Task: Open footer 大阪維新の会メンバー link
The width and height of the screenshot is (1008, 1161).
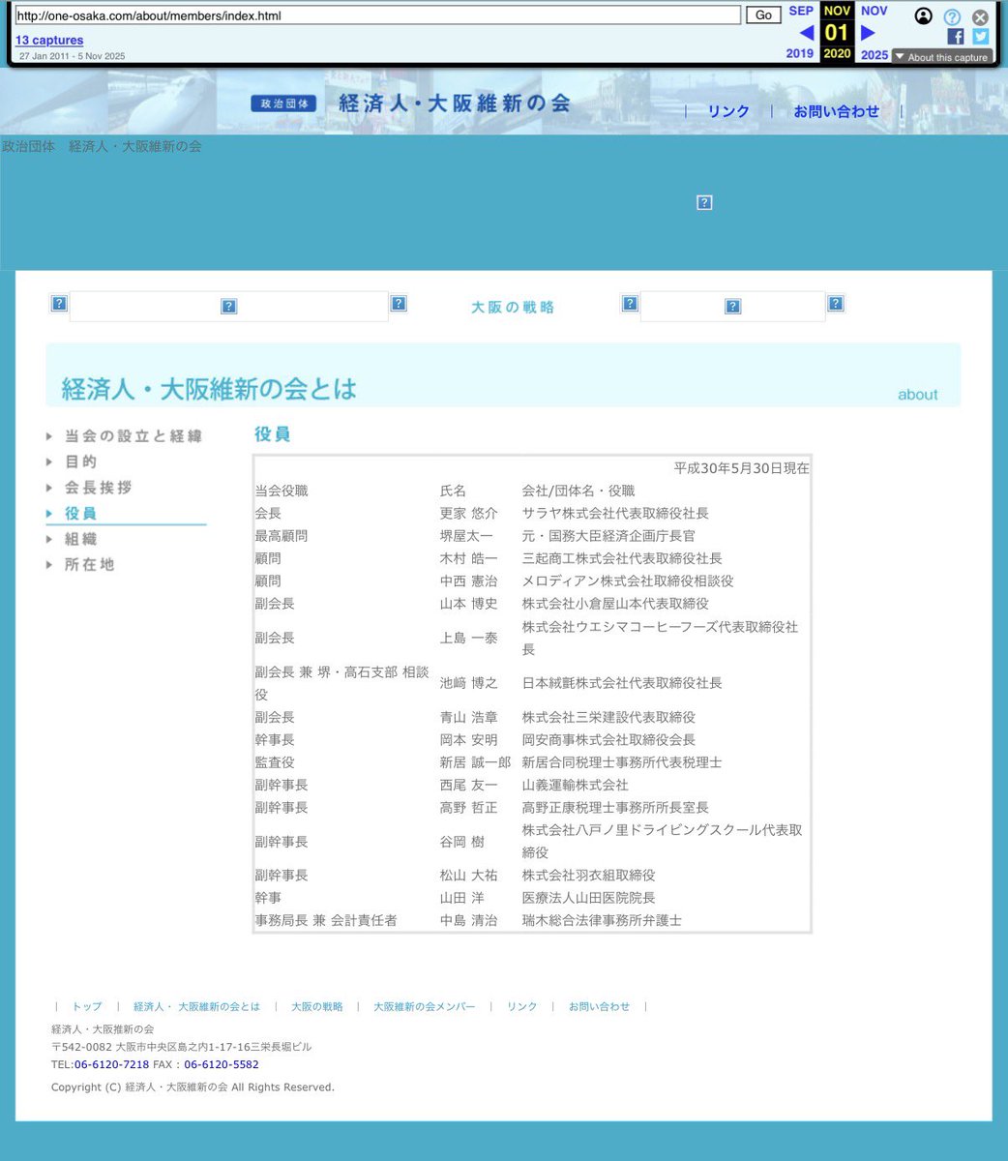Action: 425,1006
